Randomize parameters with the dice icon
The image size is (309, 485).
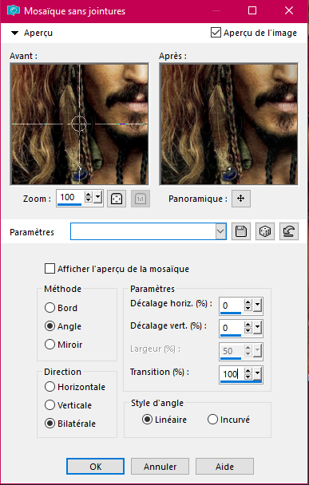point(265,231)
